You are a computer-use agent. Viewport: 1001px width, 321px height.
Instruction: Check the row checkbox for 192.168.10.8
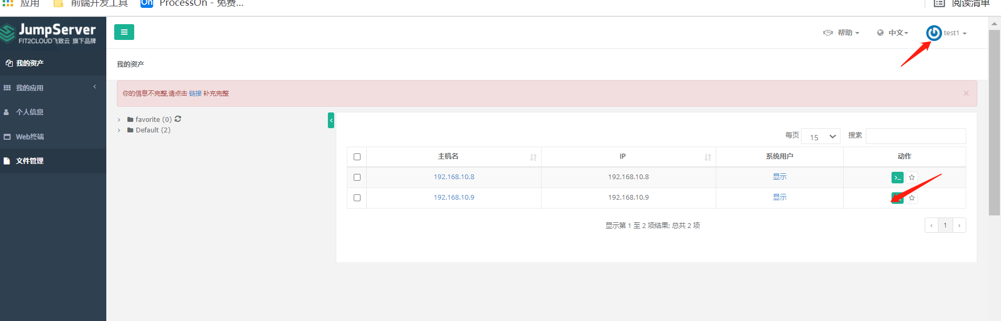pos(357,178)
